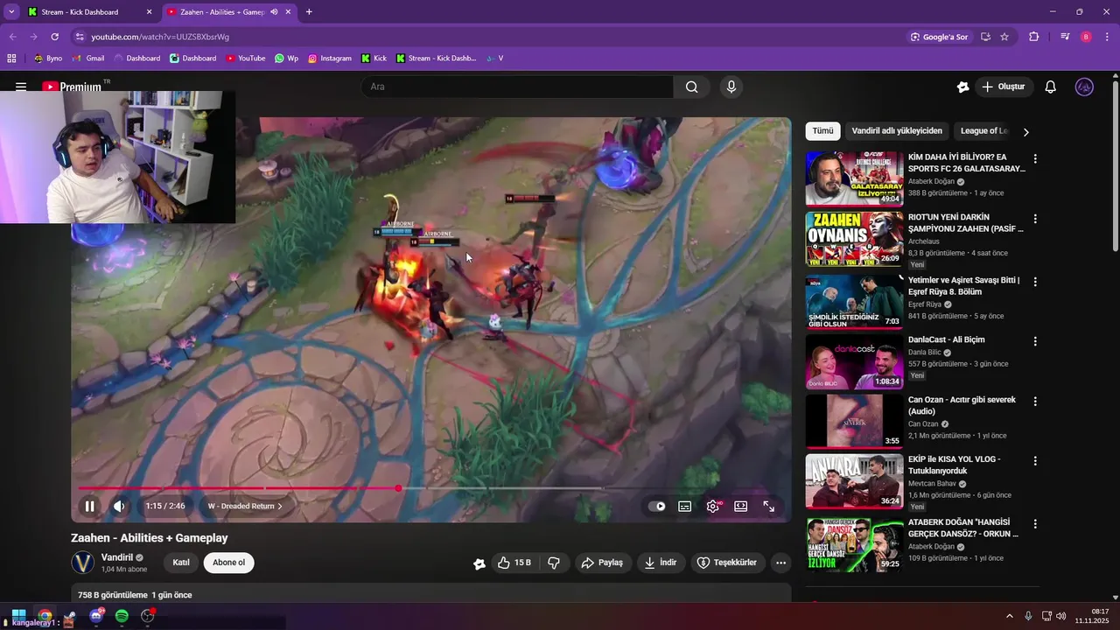Toggle autoplay switch in player

(x=657, y=506)
